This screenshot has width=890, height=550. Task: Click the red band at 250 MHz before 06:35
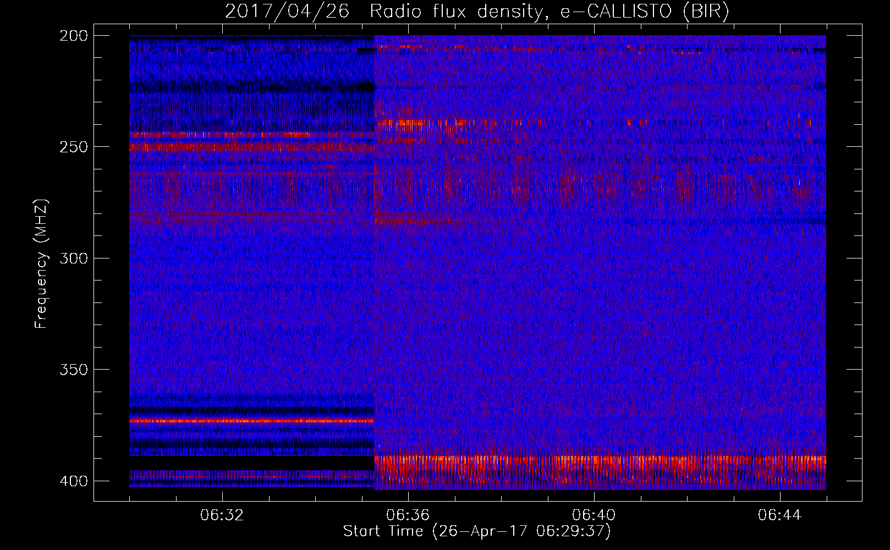(x=251, y=147)
